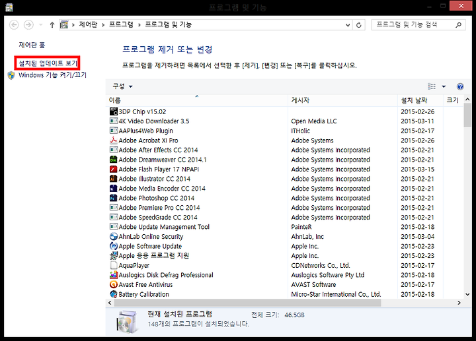This screenshot has height=341, width=476.
Task: Click the 3DP Chip v15.02 program icon
Action: (114, 111)
